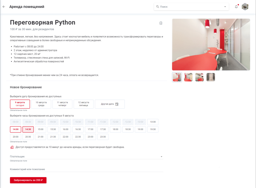Viewport: 256px width, 188px height.
Task: View the last photo thumbnail of the room
Action: [211, 77]
